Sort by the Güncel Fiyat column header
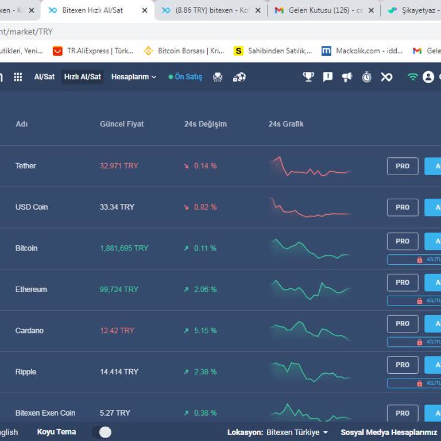The width and height of the screenshot is (441, 441). [122, 124]
